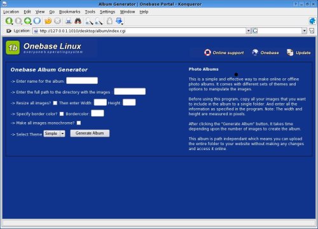Click the Onebase Album Generator heading

tap(49, 69)
